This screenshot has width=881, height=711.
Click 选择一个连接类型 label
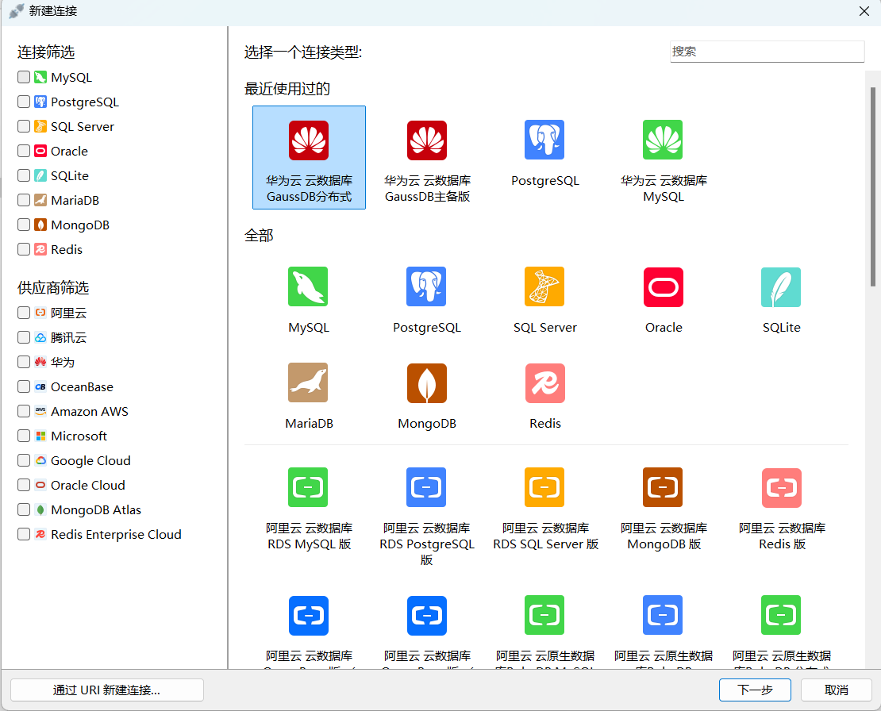(x=303, y=52)
